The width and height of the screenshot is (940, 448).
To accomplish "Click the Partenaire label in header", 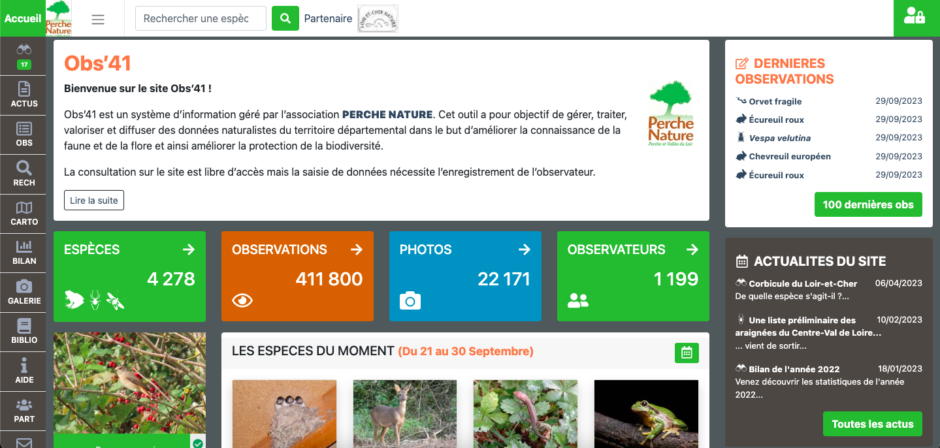I will click(328, 18).
